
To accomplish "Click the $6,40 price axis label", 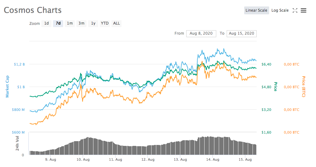I will (x=266, y=64).
